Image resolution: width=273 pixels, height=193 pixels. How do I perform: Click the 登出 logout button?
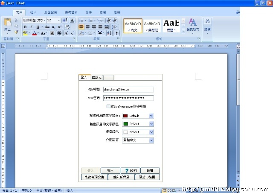110,170
